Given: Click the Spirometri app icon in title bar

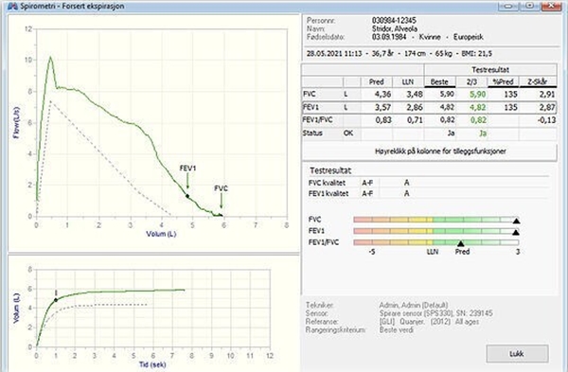Looking at the screenshot, I should 12,6.
